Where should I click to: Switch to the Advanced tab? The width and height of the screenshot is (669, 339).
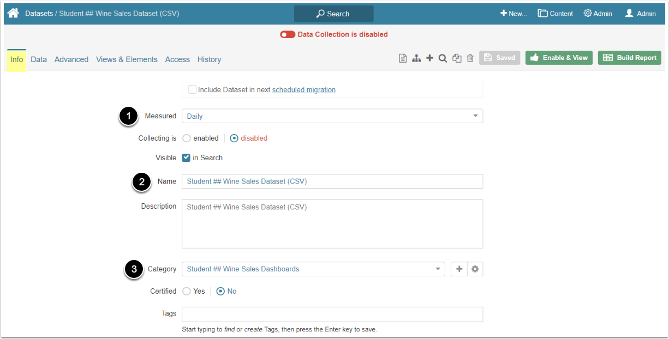71,59
